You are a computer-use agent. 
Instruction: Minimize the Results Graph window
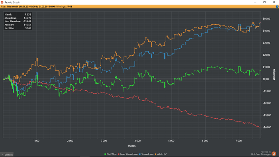255,2
